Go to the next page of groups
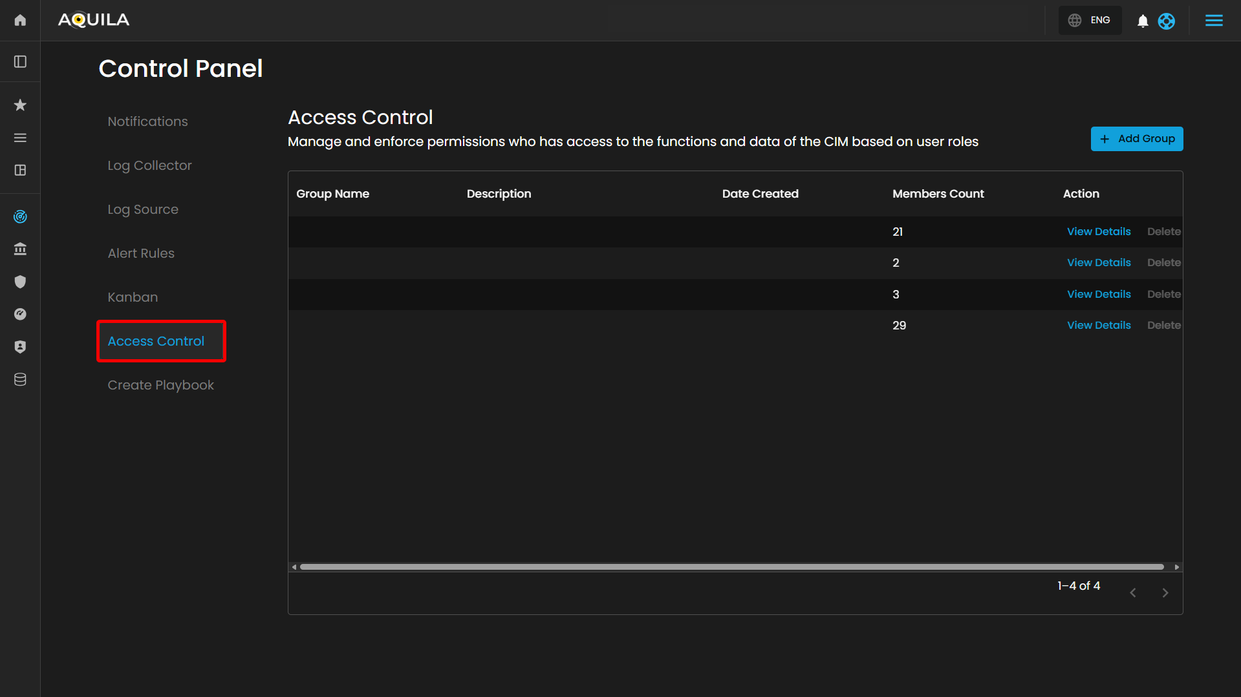Viewport: 1241px width, 697px height. click(1165, 592)
